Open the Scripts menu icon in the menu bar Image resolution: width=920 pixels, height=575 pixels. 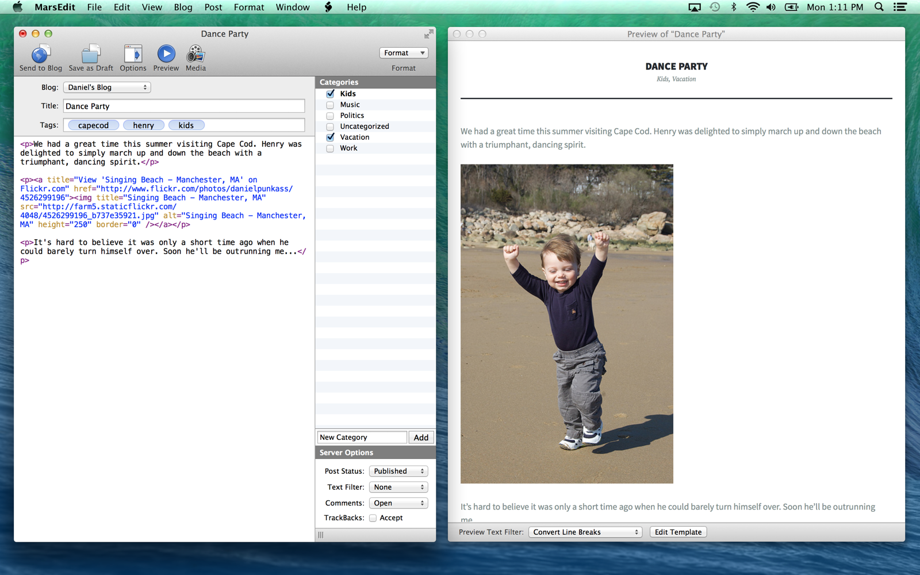coord(328,7)
